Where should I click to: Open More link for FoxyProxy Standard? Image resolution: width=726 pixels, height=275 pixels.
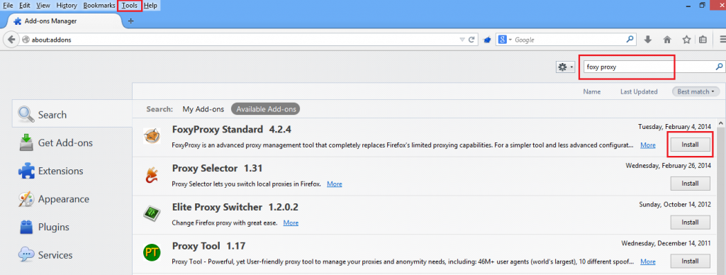648,145
